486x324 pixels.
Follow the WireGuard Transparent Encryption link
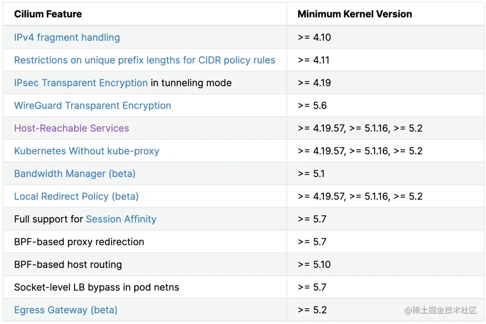(x=93, y=106)
